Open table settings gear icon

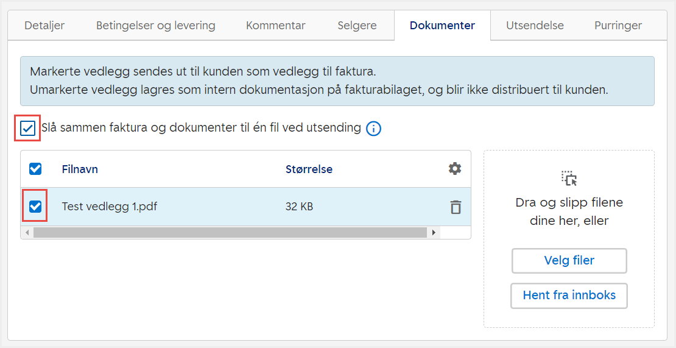[x=455, y=169]
